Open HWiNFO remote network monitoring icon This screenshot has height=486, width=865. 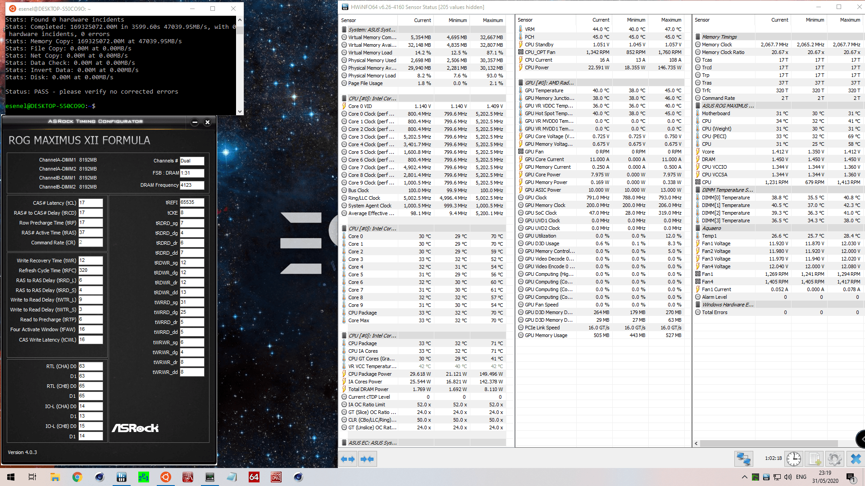(744, 459)
